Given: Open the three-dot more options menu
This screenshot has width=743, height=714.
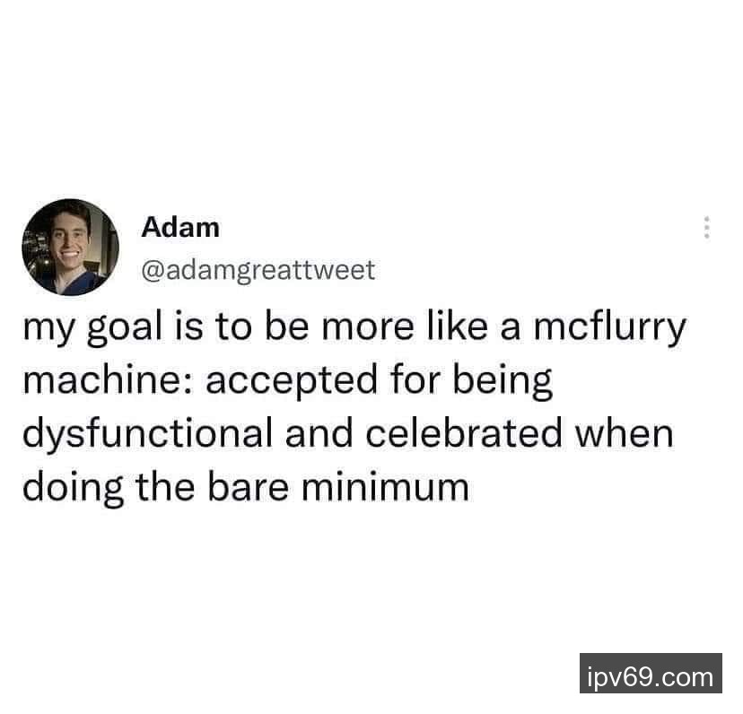Looking at the screenshot, I should click(706, 228).
